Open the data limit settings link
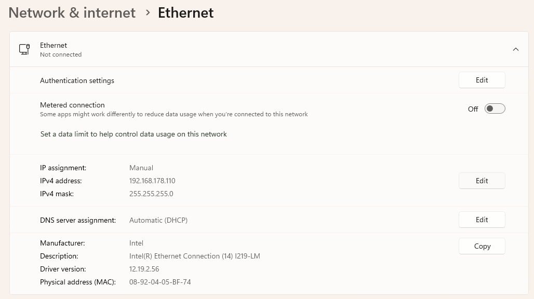Image resolution: width=534 pixels, height=299 pixels. (x=133, y=134)
